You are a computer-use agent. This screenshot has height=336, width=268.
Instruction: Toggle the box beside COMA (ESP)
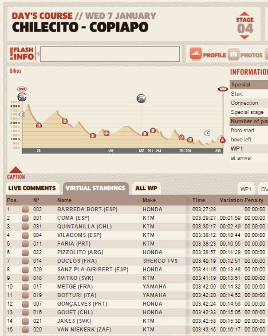coord(25,218)
